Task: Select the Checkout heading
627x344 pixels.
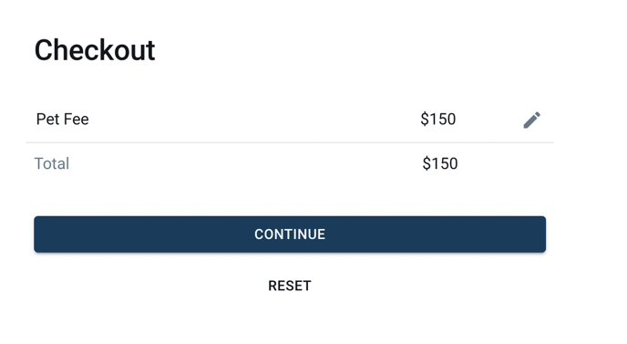Action: pos(95,50)
